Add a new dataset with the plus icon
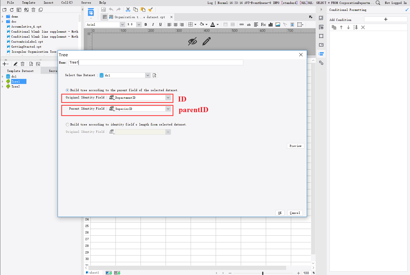Screen dimensions: 410x275 click(4, 64)
